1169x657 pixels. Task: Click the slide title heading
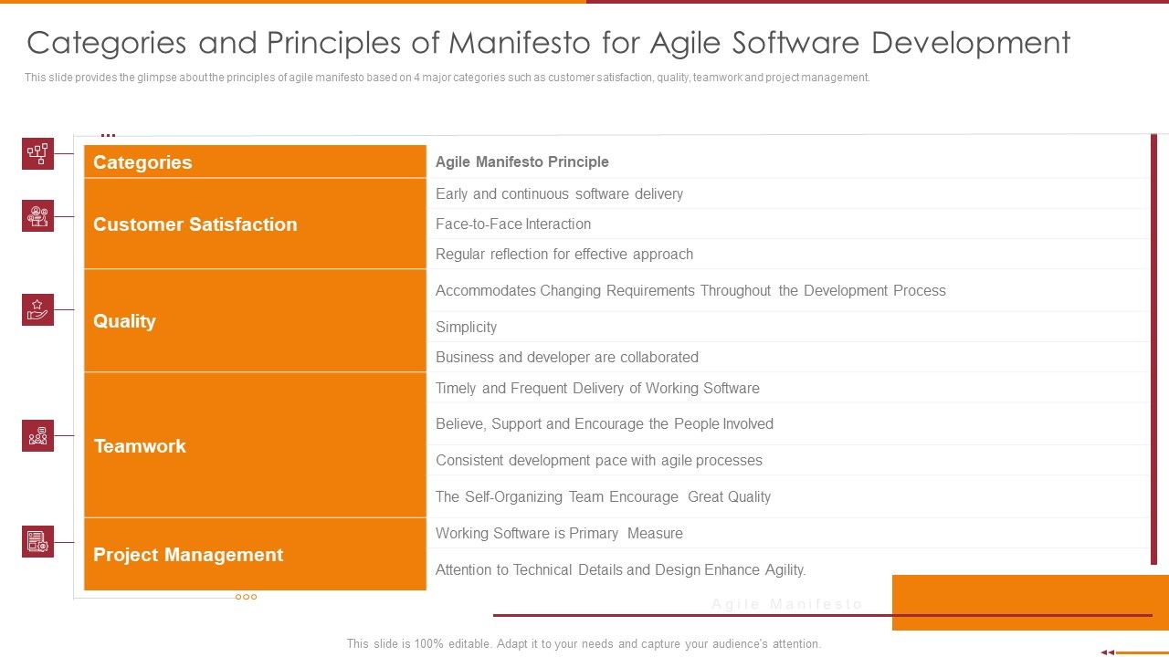(x=549, y=43)
